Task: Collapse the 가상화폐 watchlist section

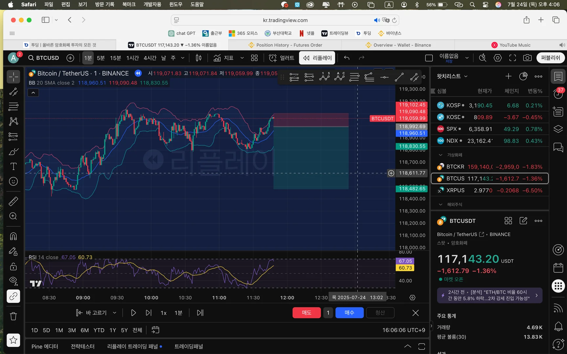Action: (441, 155)
